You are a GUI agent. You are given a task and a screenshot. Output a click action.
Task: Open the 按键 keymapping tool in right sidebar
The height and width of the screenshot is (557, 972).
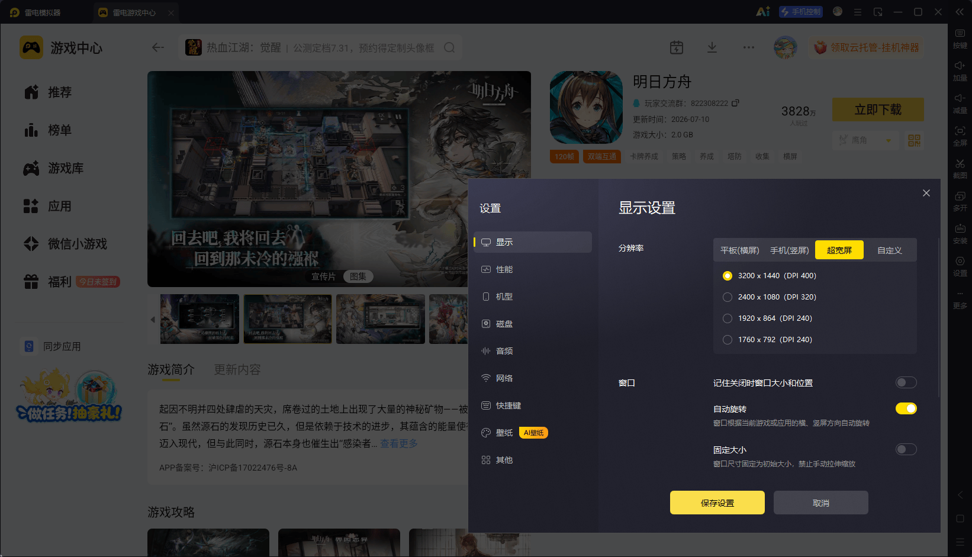tap(960, 38)
